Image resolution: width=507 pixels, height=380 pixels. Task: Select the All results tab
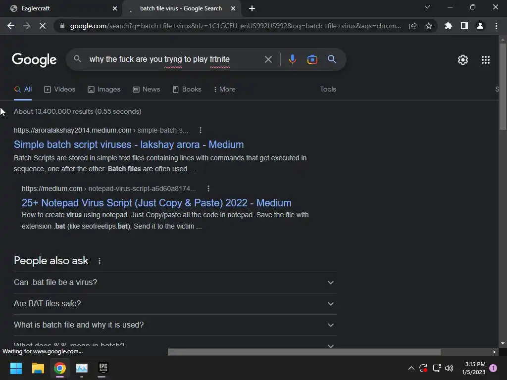23,89
